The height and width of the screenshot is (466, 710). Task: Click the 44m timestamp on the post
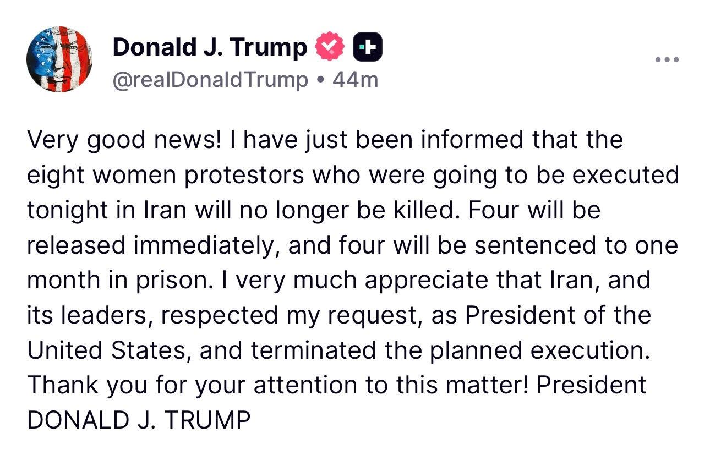[356, 79]
